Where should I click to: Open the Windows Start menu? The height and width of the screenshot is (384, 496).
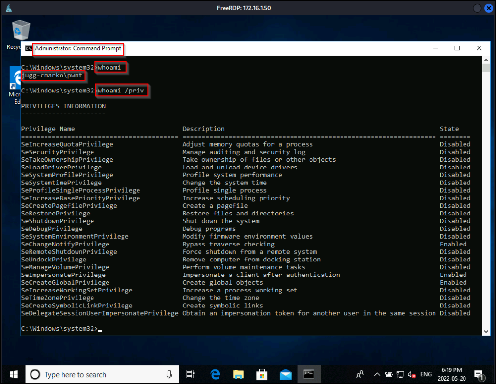[x=13, y=374]
